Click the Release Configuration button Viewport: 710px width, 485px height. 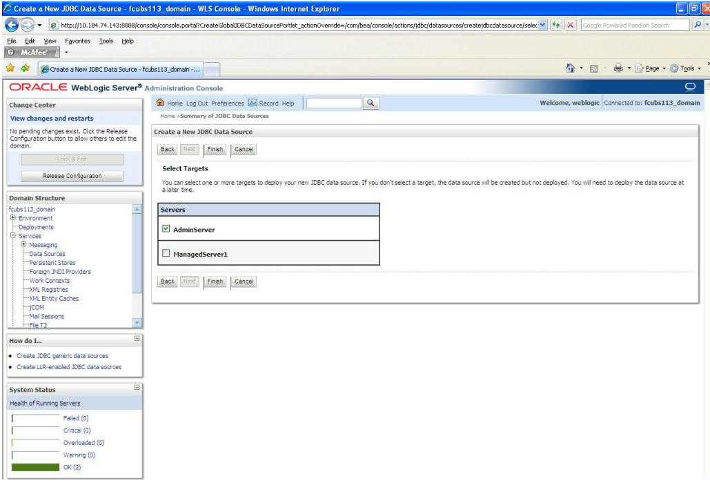(72, 176)
